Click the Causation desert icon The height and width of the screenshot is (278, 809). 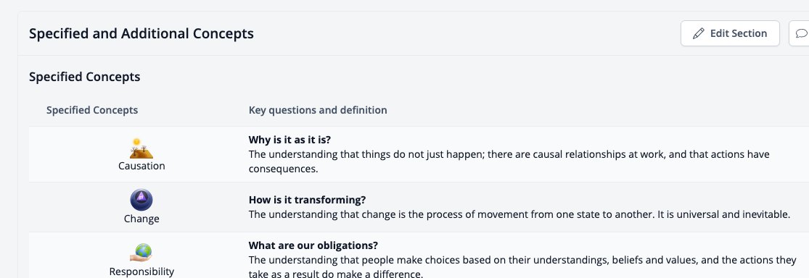[141, 148]
